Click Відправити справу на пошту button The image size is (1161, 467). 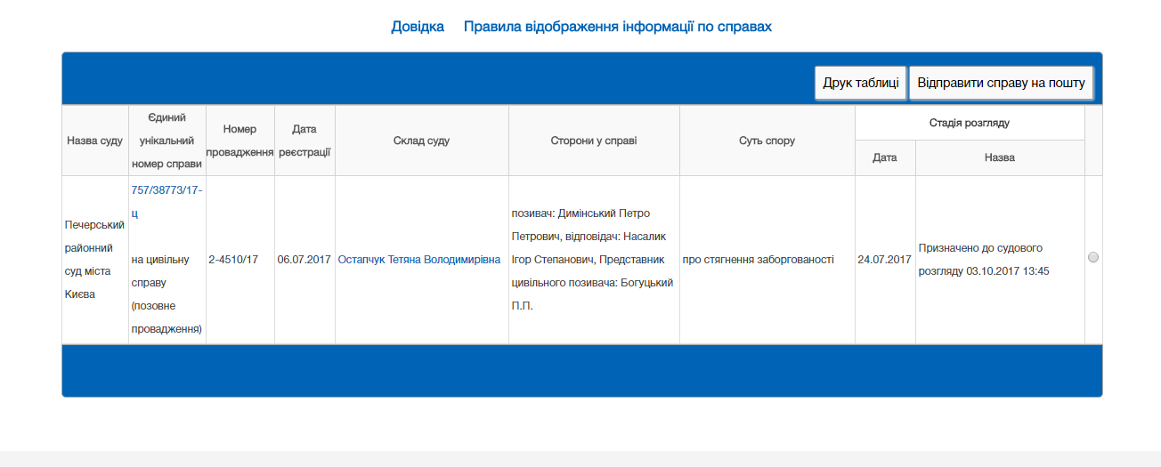(1001, 83)
